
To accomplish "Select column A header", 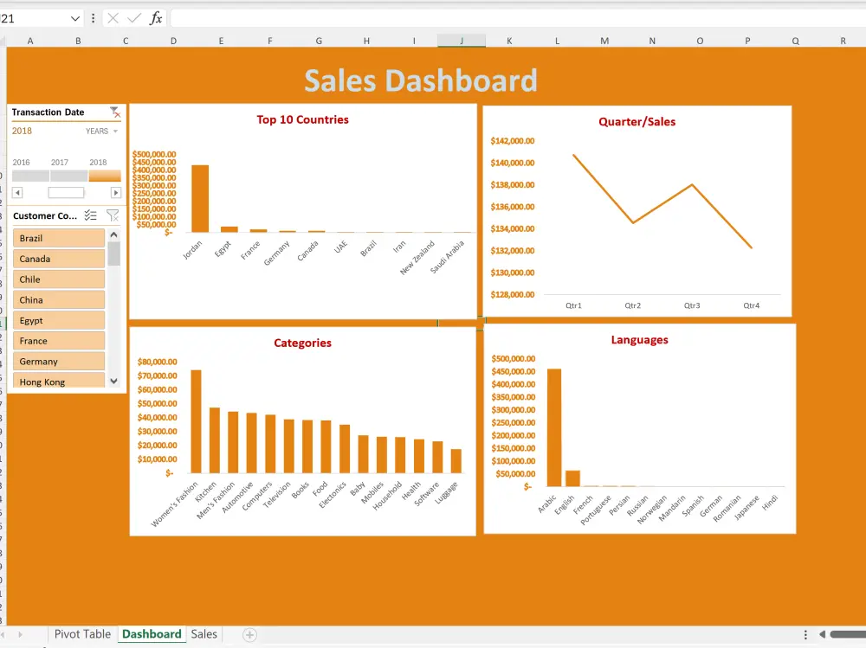I will 29,41.
